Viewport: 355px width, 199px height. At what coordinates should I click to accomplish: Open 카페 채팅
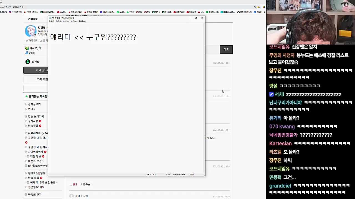pos(36,79)
